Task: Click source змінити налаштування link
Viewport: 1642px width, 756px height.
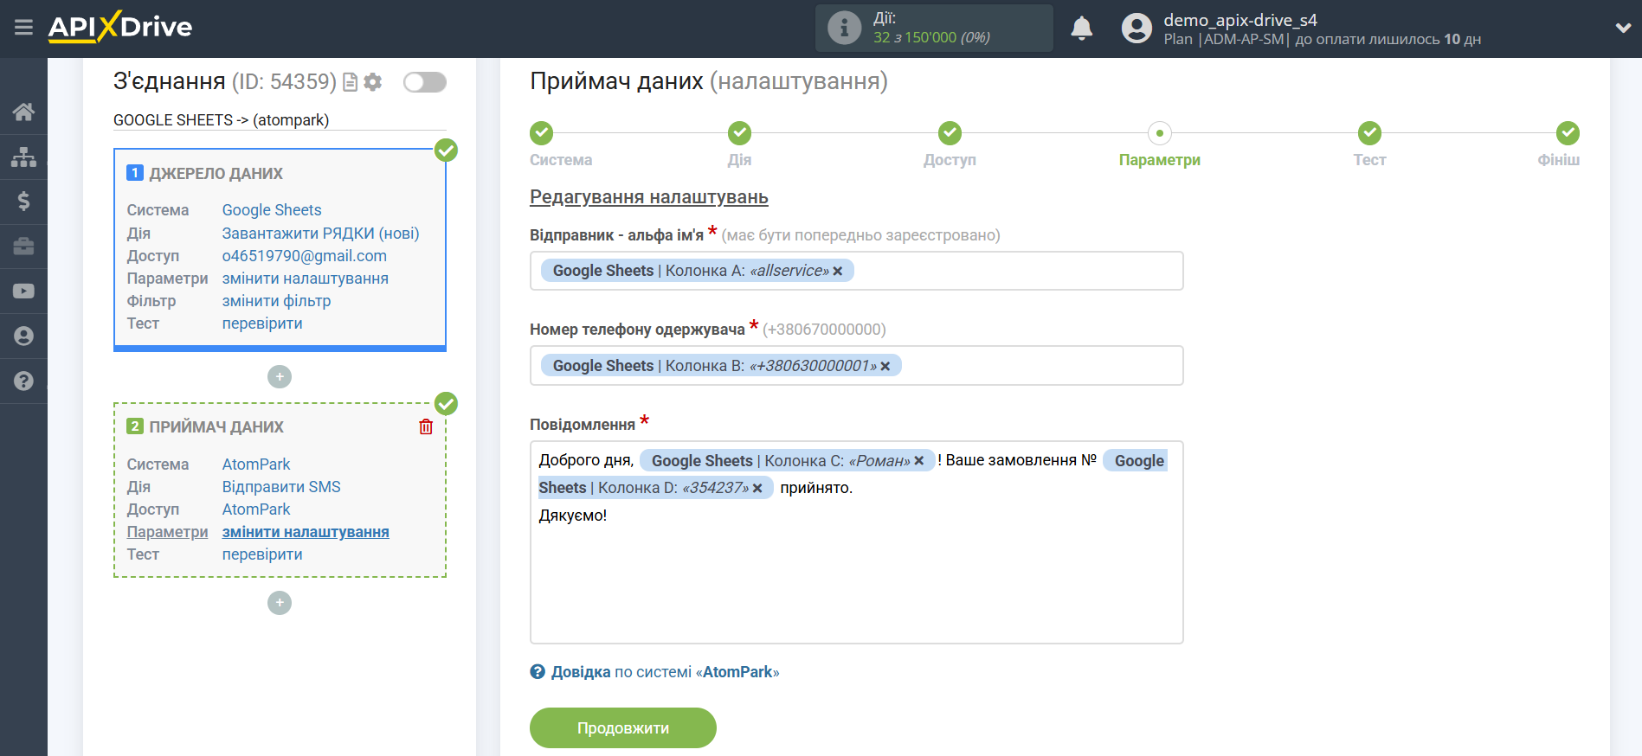Action: coord(306,279)
